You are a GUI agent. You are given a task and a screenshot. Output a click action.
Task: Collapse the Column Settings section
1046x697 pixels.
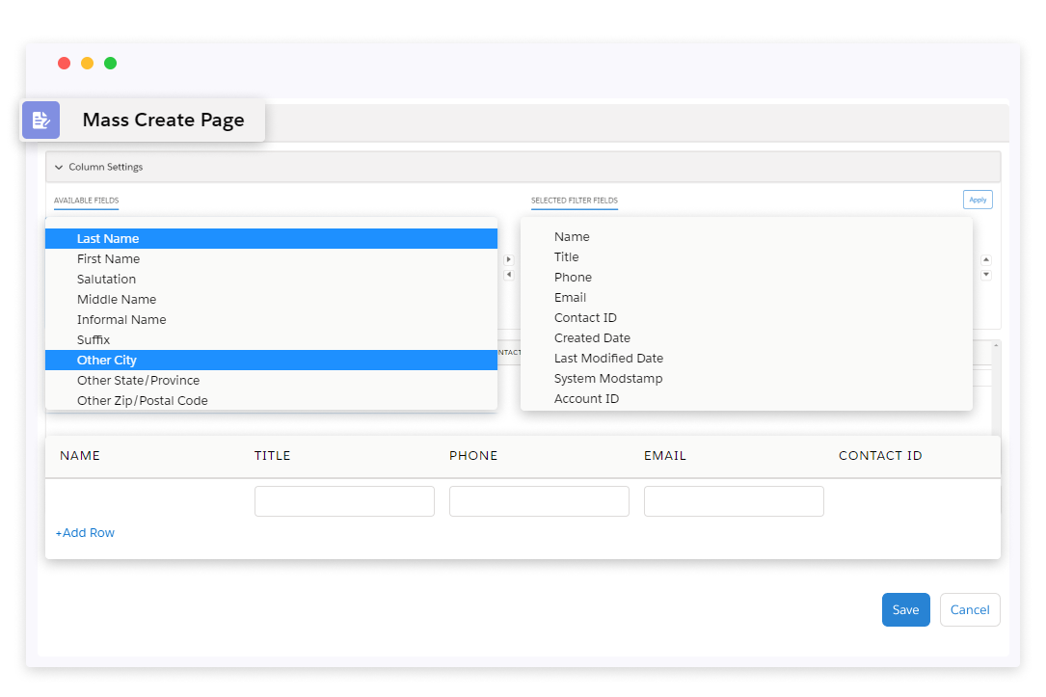point(60,168)
